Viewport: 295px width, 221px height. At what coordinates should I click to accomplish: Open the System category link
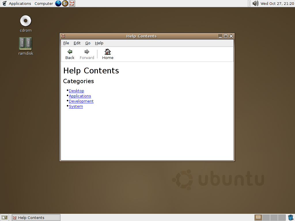pos(76,106)
